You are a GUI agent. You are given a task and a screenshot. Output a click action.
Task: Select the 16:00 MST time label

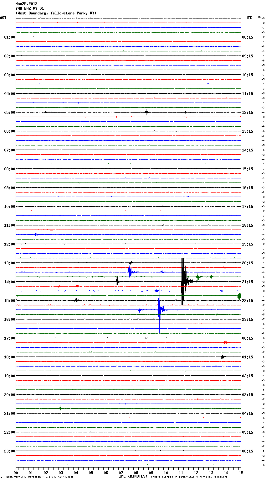10,319
